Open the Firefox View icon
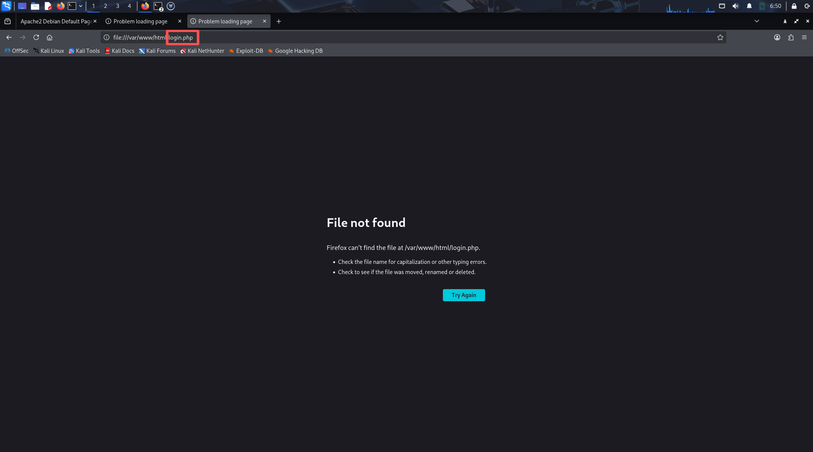Viewport: 813px width, 452px height. pyautogui.click(x=8, y=21)
